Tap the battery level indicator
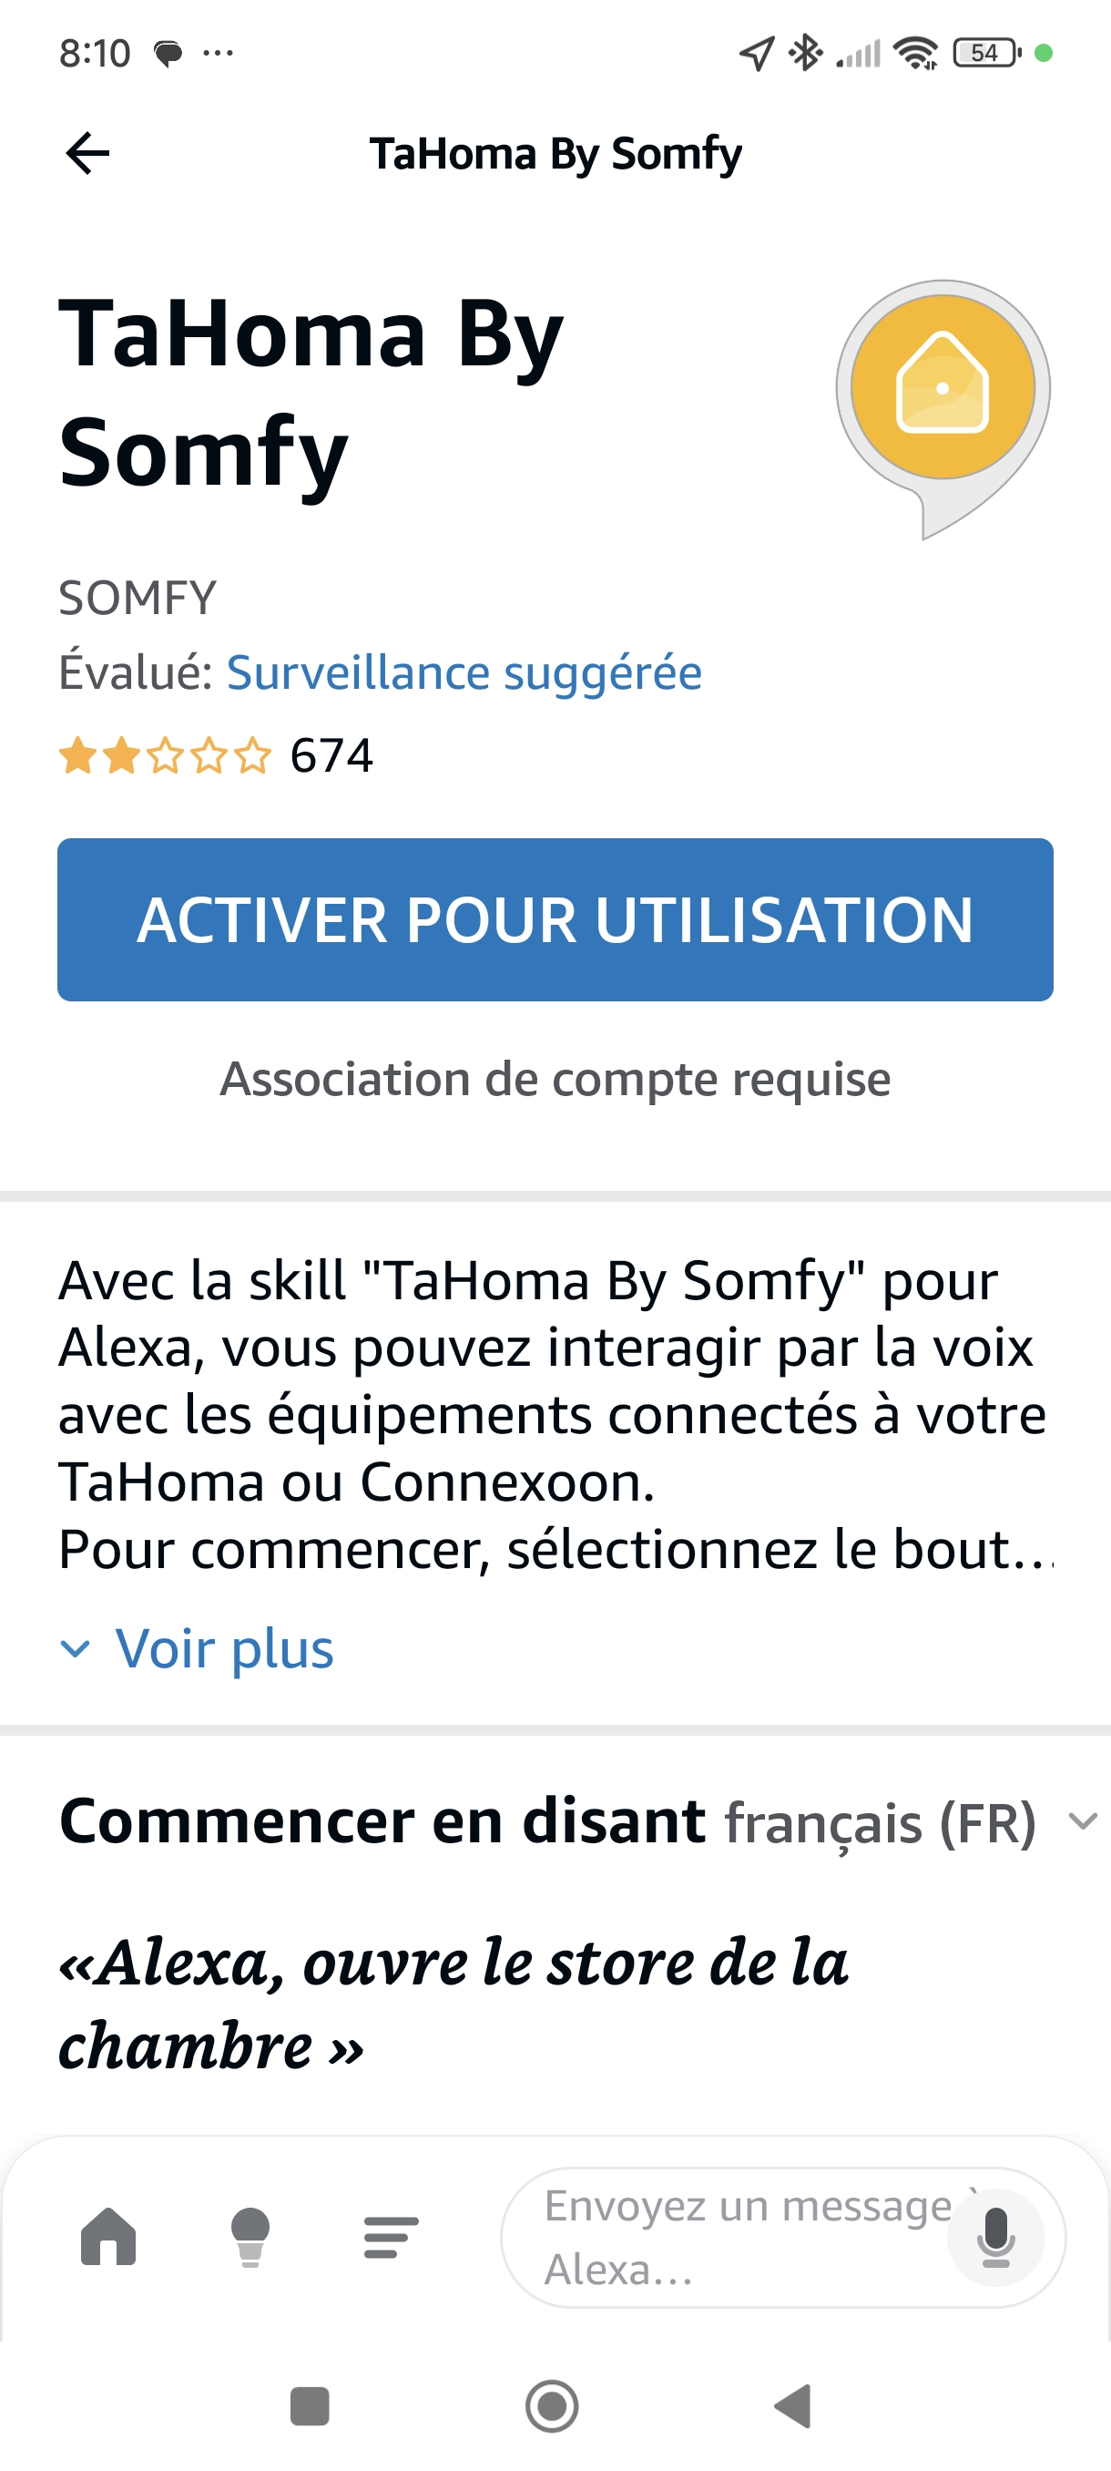 click(x=986, y=53)
